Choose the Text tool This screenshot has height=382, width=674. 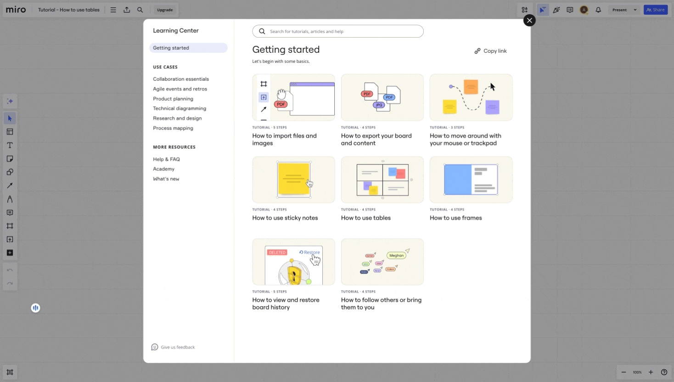(x=10, y=145)
